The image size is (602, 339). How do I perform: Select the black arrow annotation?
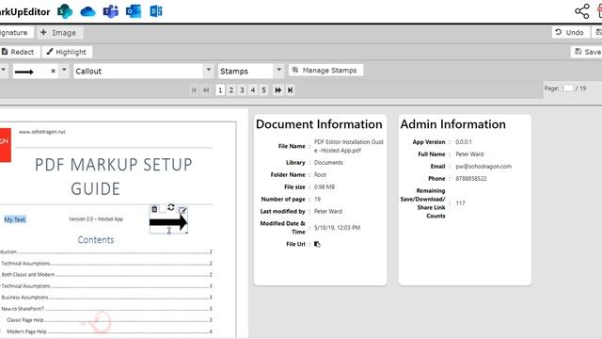(168, 222)
